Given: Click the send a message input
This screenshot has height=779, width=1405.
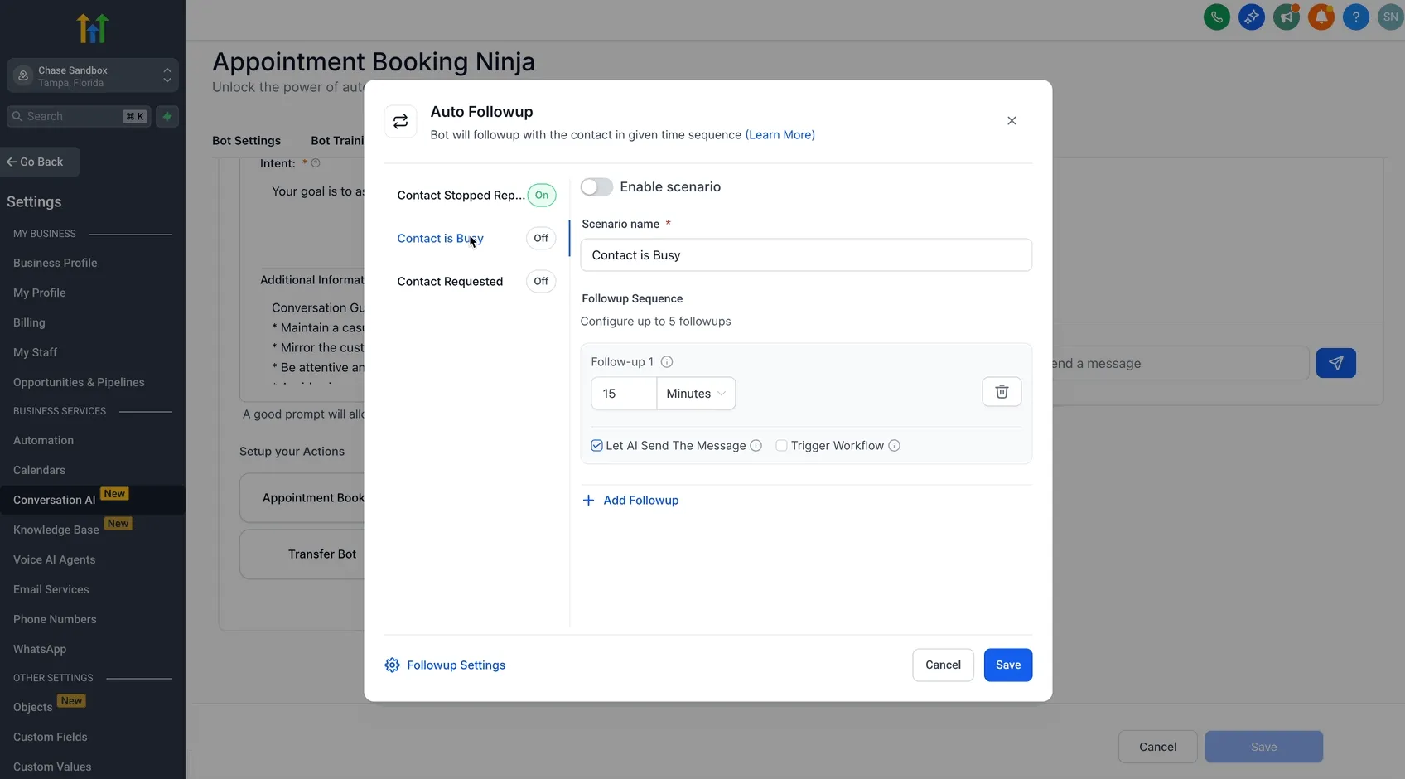Looking at the screenshot, I should pyautogui.click(x=1180, y=363).
